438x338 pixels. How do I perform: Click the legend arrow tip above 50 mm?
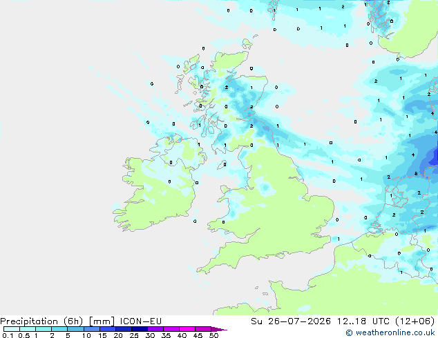219,330
